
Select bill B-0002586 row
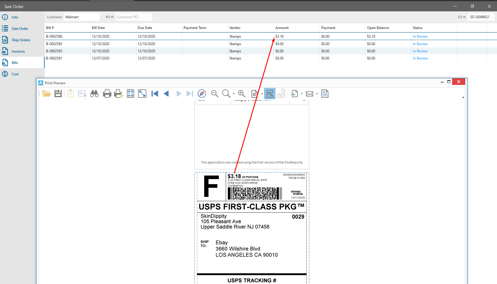(271, 36)
